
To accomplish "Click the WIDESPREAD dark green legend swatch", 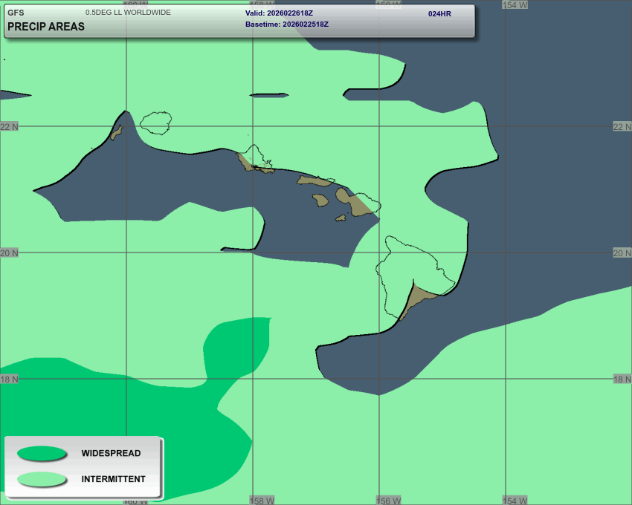I will (x=42, y=454).
